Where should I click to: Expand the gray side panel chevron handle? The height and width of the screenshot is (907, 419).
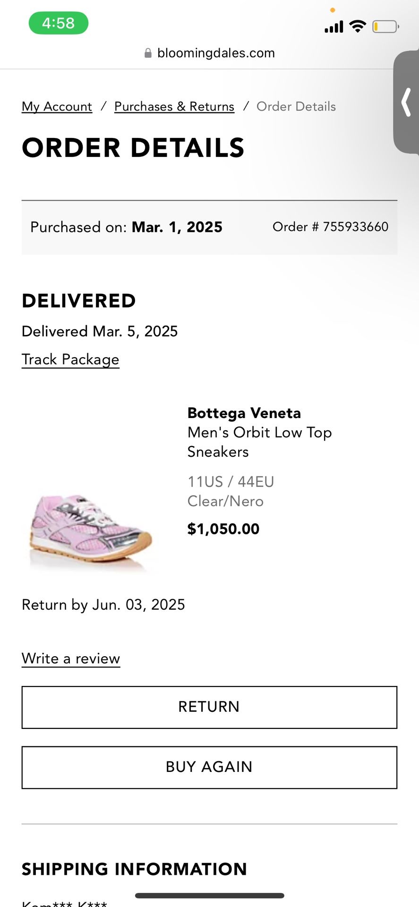click(406, 102)
